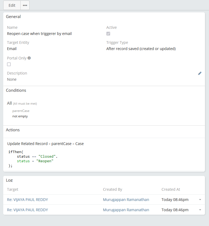Click the Edit button

coord(12,5)
